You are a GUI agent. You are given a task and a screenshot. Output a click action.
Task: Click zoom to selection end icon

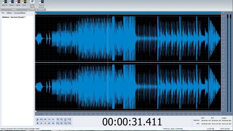(x=66, y=123)
